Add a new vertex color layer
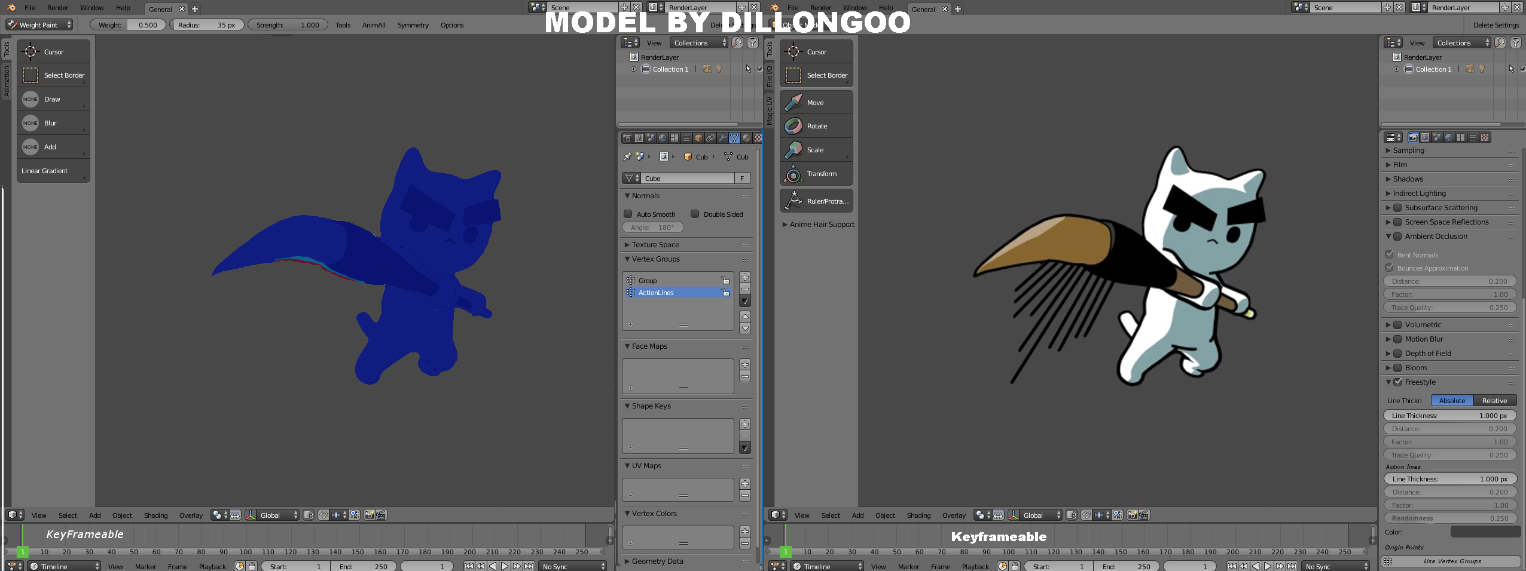Screen dimensions: 1526x571 coord(745,532)
